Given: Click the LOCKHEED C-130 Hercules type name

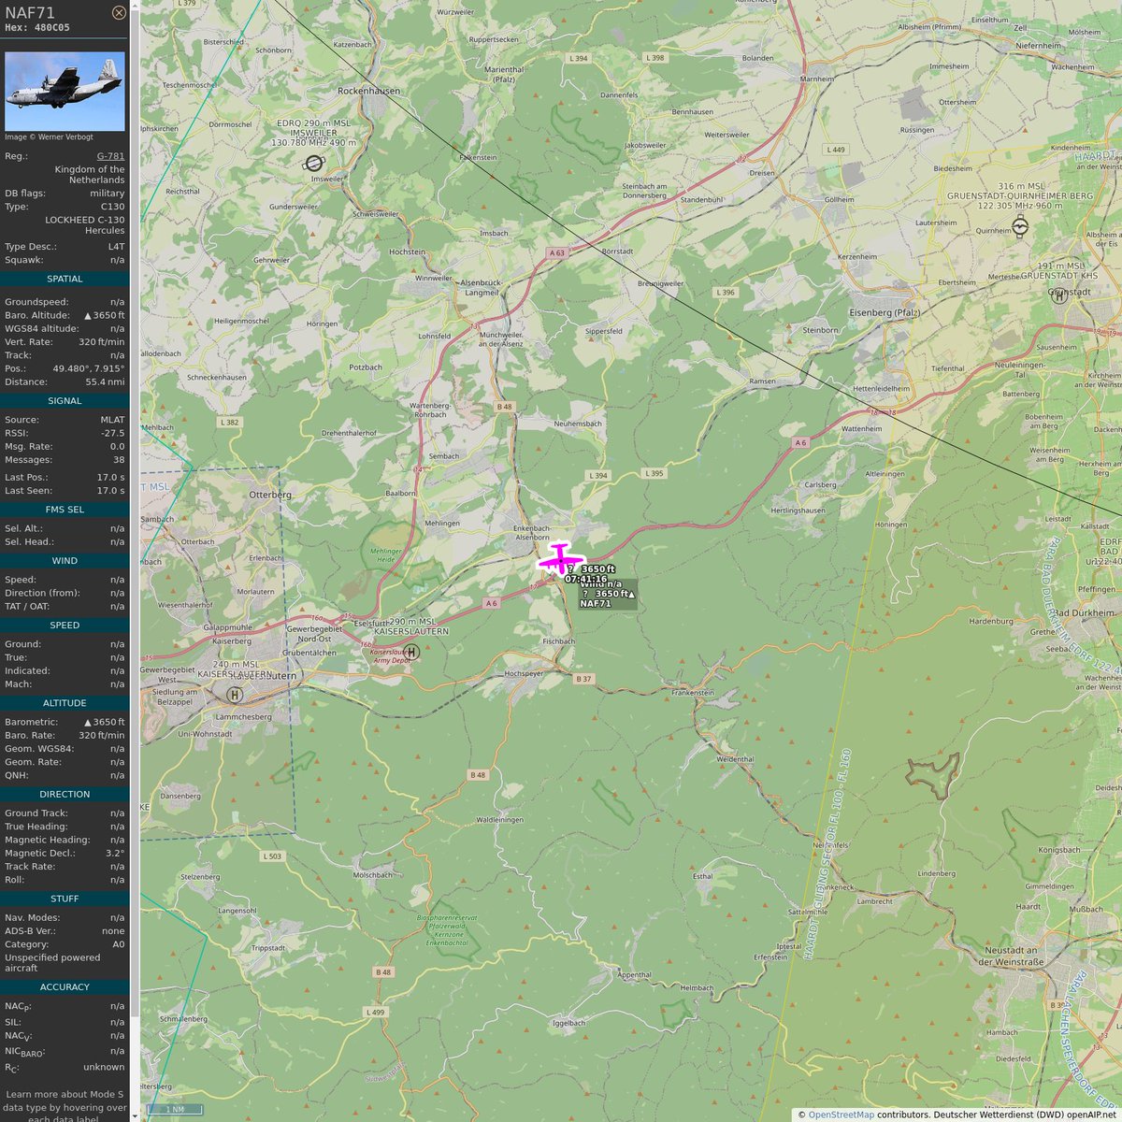Looking at the screenshot, I should pos(85,224).
